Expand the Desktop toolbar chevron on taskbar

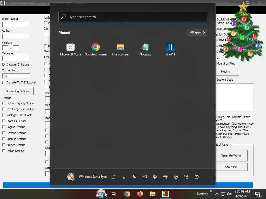pyautogui.click(x=211, y=191)
